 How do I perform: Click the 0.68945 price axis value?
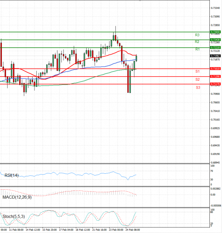coord(215,163)
